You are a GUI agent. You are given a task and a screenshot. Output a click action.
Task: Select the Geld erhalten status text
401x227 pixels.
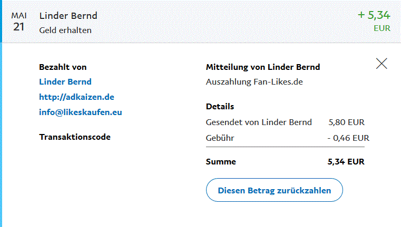coord(65,30)
